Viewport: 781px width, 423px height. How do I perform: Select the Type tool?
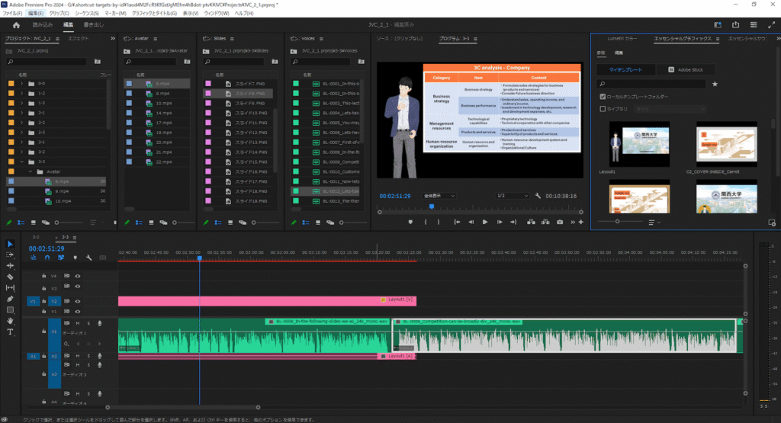coord(10,332)
